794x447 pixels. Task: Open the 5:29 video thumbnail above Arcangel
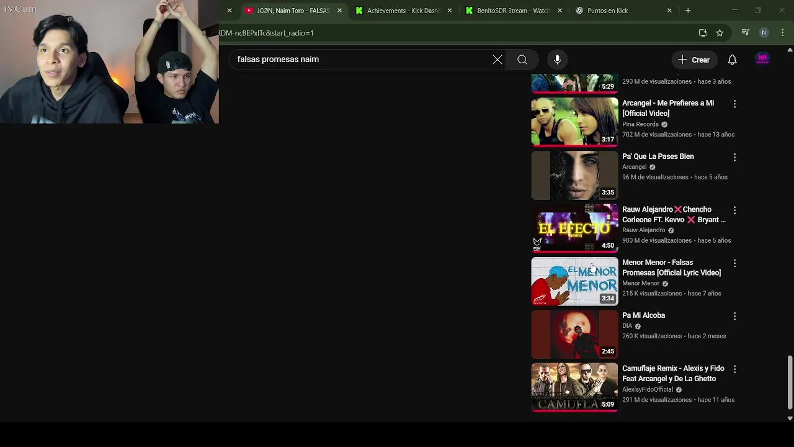coord(574,83)
